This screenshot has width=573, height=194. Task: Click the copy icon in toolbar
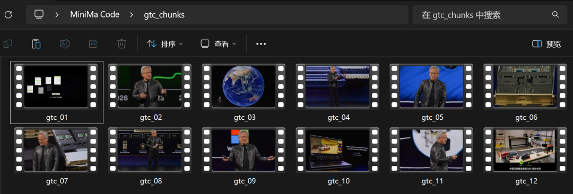click(x=7, y=44)
